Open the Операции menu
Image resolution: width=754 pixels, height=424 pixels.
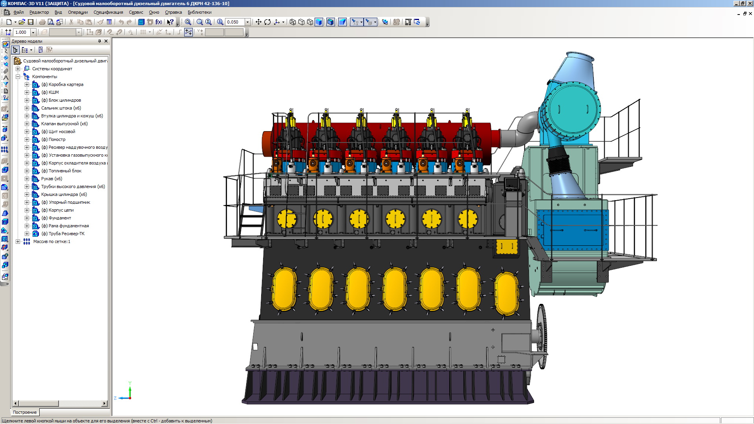[x=78, y=12]
